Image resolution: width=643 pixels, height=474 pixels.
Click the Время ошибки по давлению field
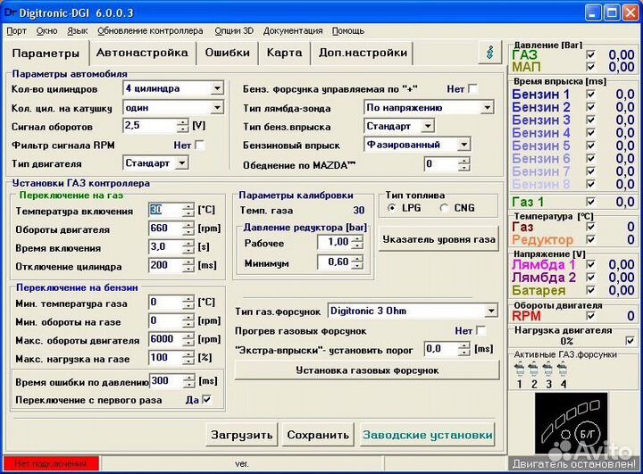(x=166, y=381)
